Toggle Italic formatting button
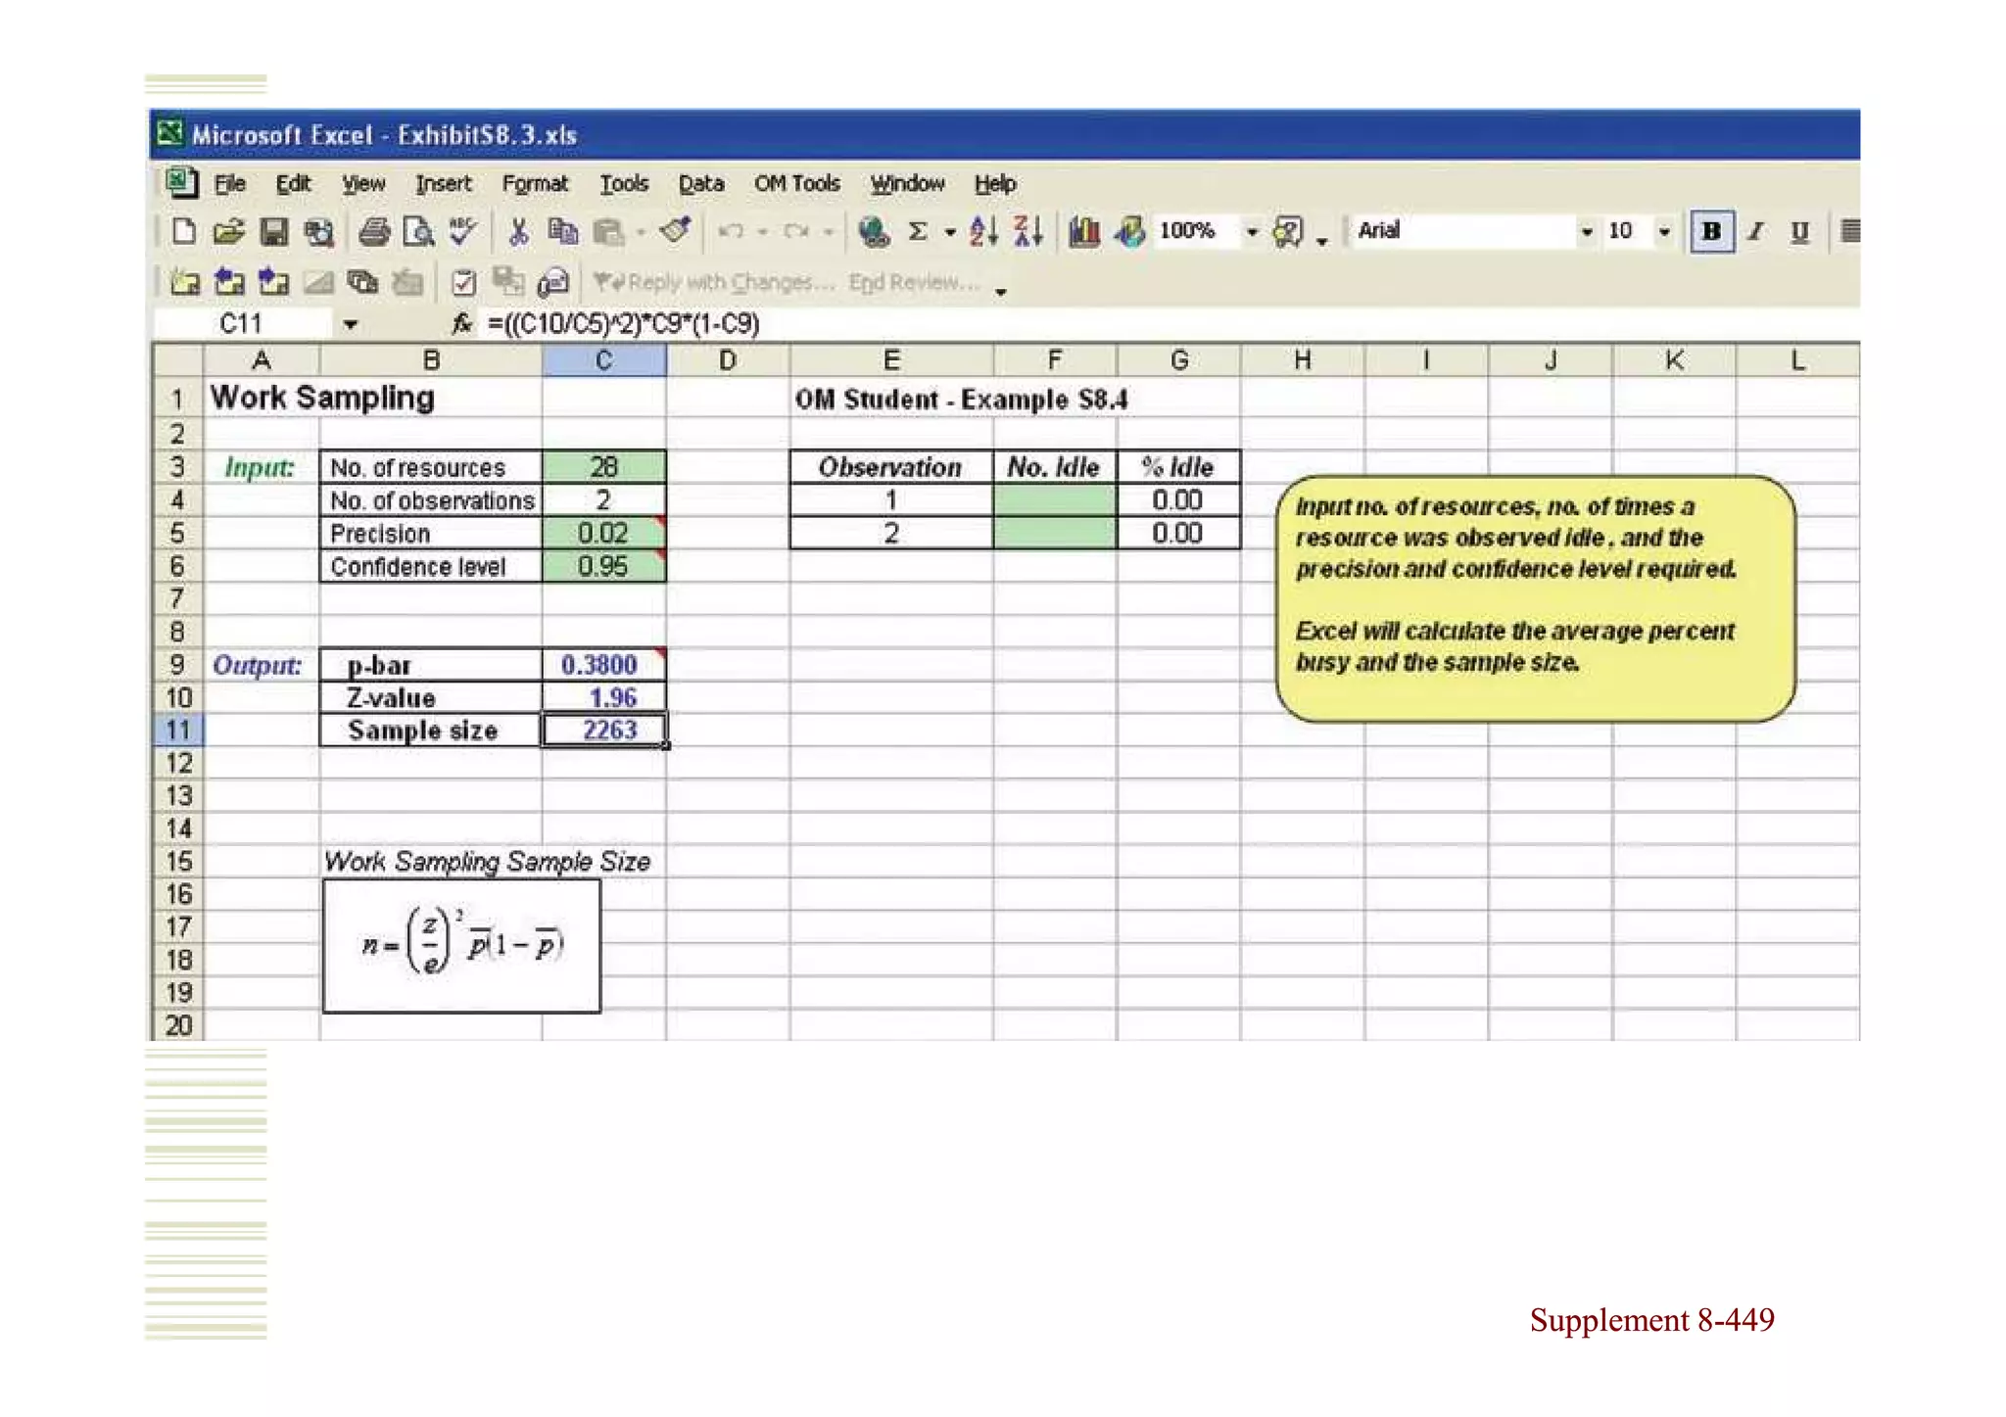The width and height of the screenshot is (2006, 1417). pyautogui.click(x=1756, y=232)
